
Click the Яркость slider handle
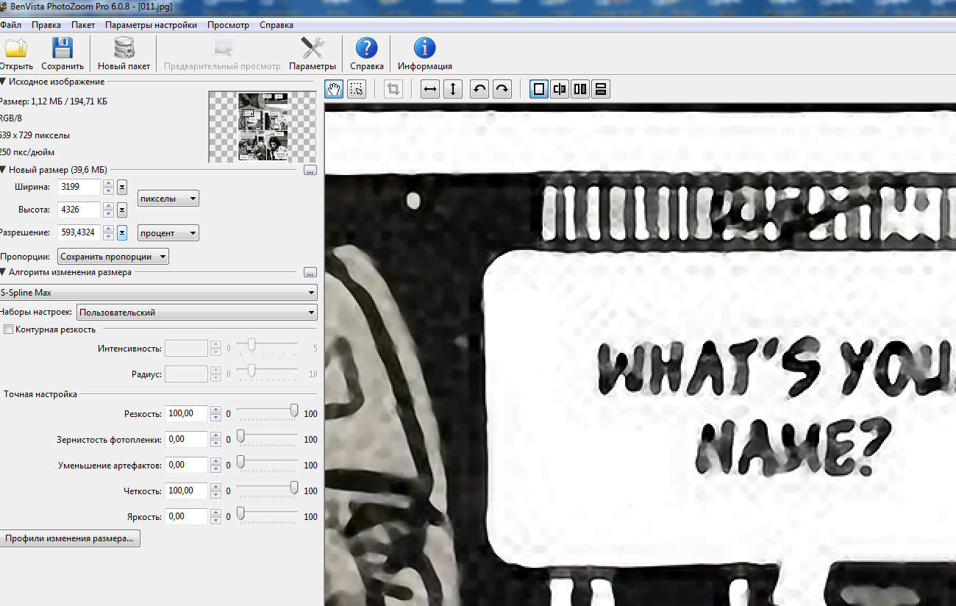240,513
